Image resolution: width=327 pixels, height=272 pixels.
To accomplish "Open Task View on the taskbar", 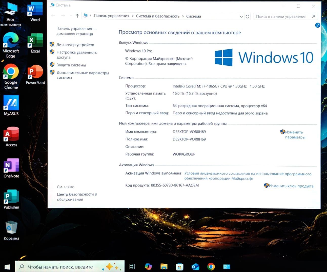I will coord(132,267).
